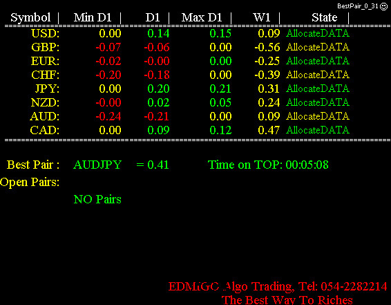Click CAD W1 value 0.47

tap(269, 130)
